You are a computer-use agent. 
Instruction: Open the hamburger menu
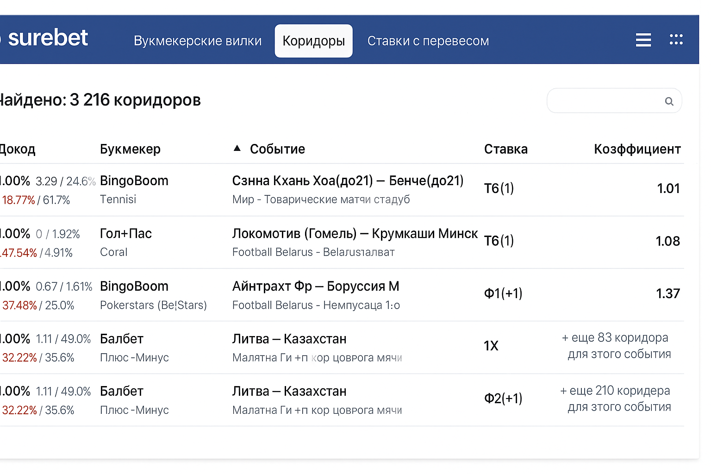[x=643, y=40]
